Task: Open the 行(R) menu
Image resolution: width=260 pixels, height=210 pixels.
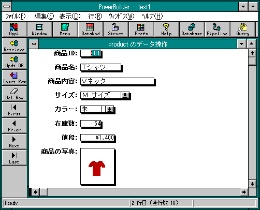Action: coord(95,17)
